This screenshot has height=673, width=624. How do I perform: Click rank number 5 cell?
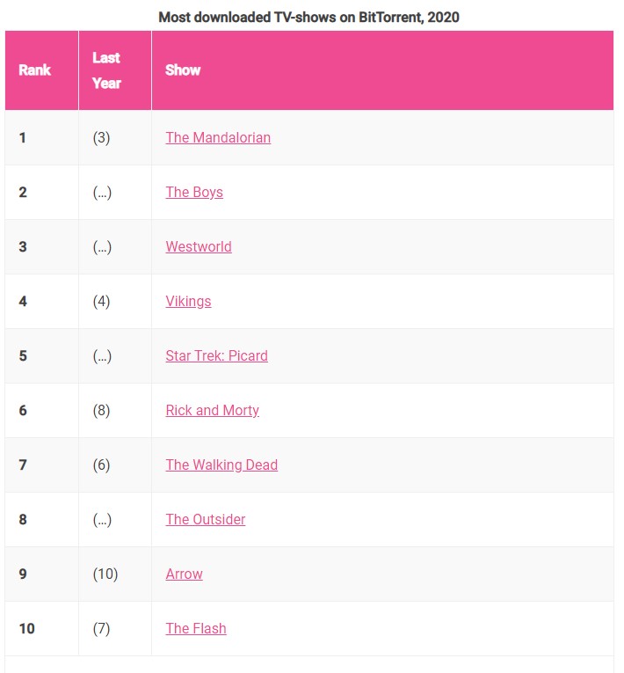[23, 355]
